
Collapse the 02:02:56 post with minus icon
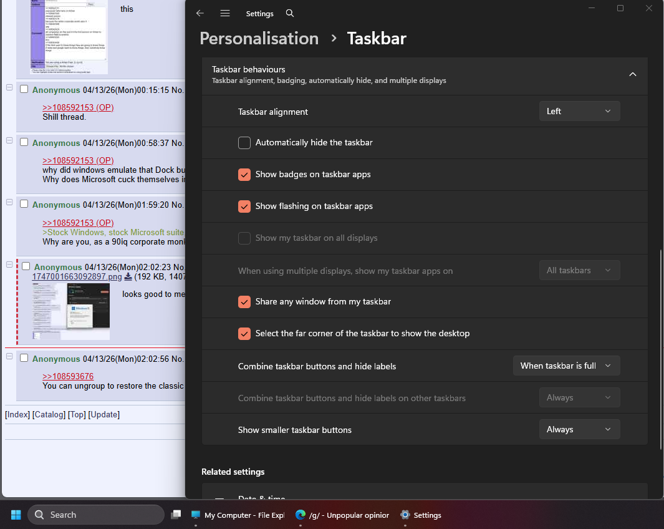tap(9, 356)
